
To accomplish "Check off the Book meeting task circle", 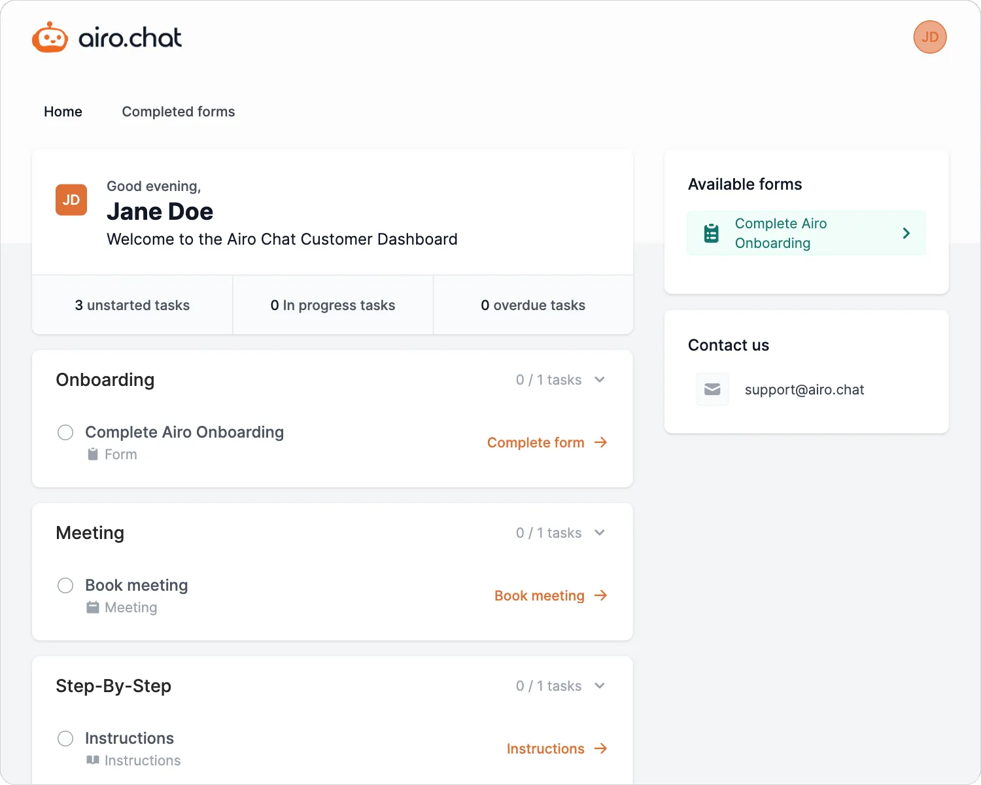I will pos(65,585).
